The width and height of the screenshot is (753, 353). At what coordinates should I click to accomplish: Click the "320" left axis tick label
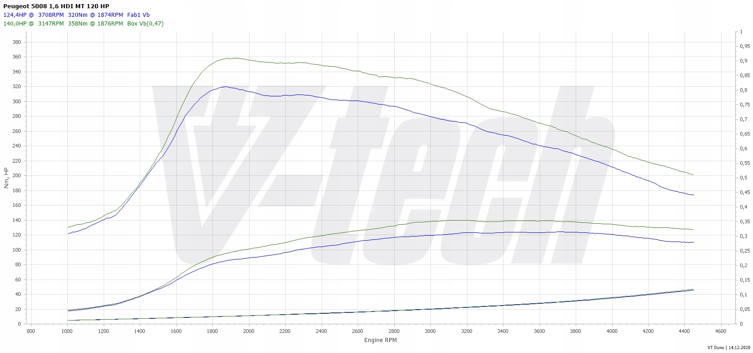[16, 87]
